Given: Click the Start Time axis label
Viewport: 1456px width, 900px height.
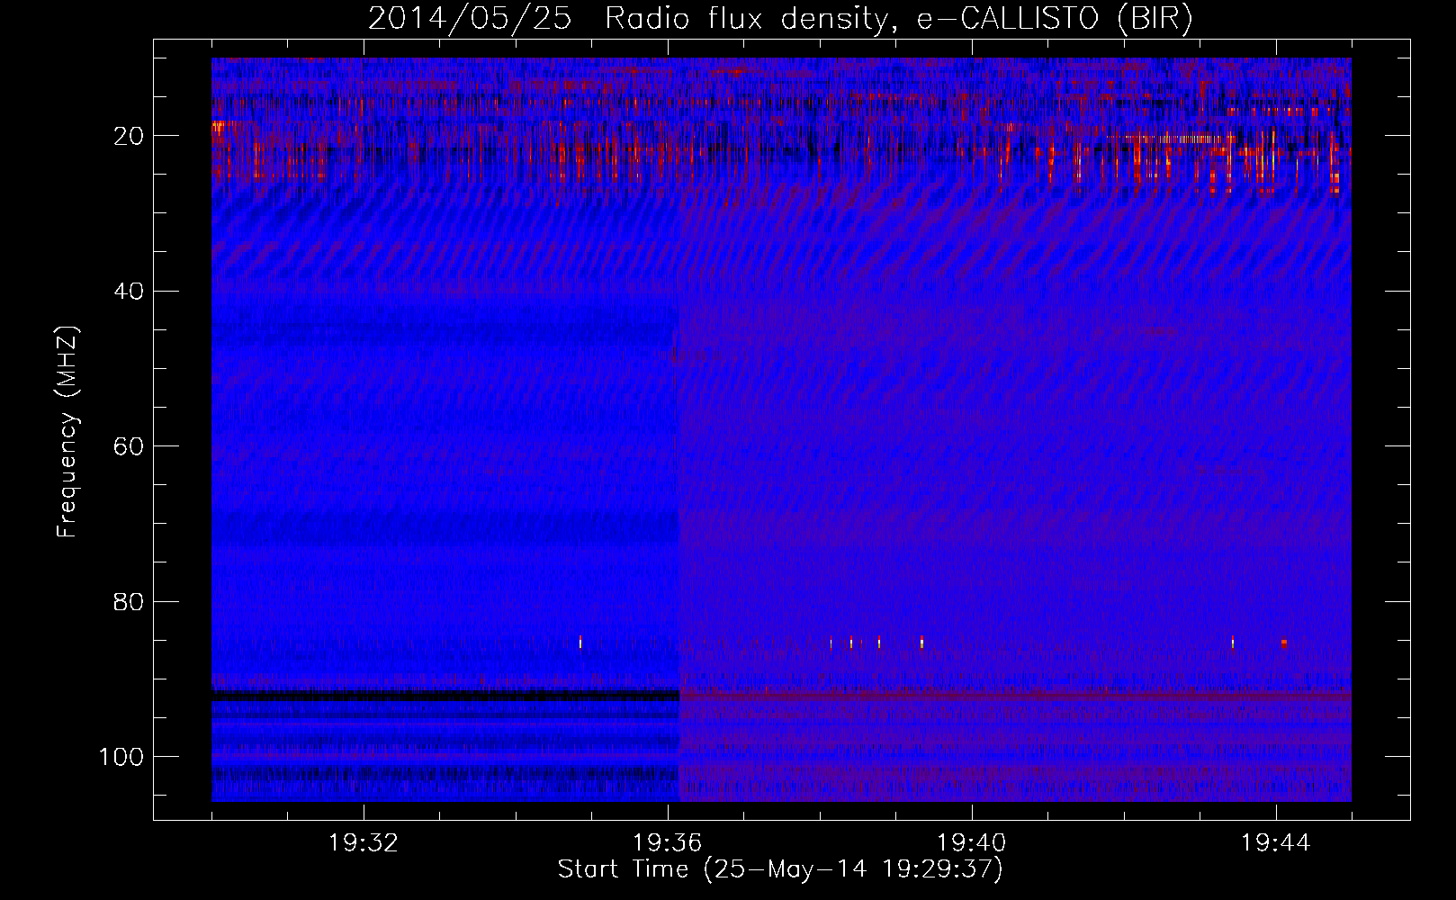Looking at the screenshot, I should coord(780,869).
